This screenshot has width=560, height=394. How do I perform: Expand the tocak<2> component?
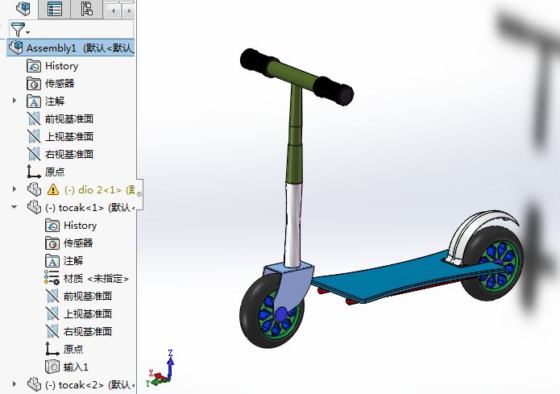coord(14,384)
